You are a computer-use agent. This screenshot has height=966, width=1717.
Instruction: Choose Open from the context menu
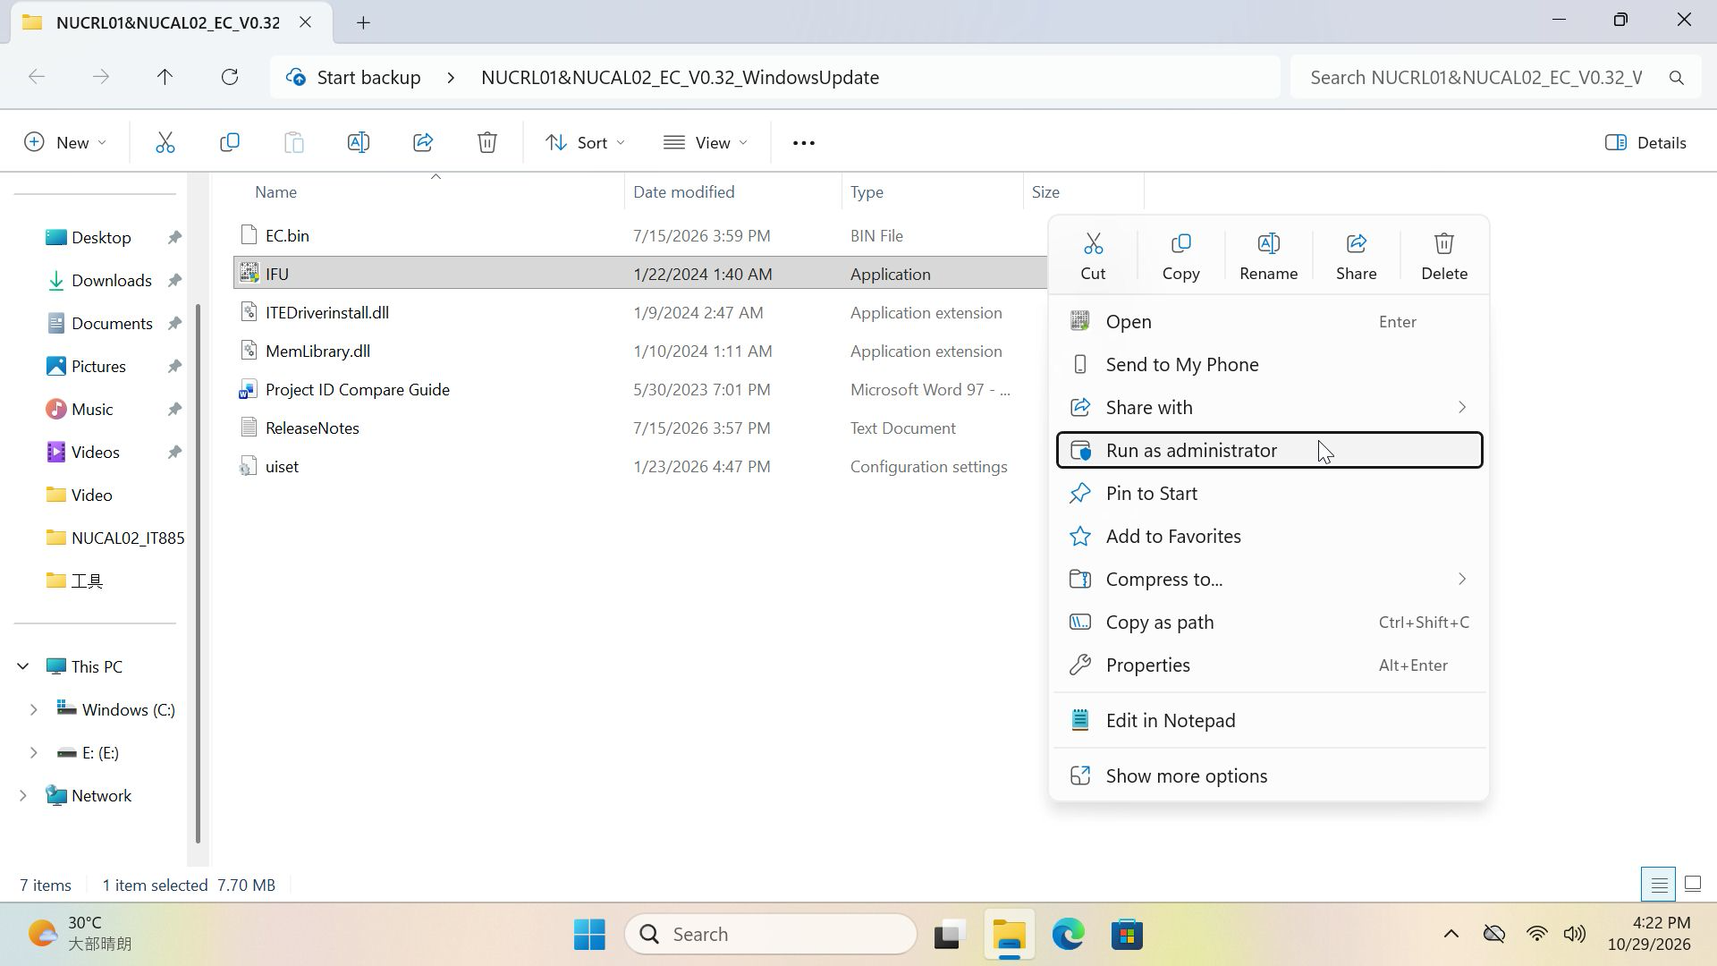pos(1269,321)
